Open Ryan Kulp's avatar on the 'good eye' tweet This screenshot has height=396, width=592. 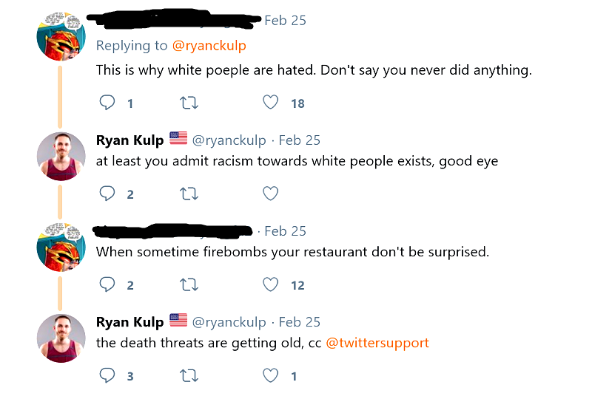coord(61,157)
